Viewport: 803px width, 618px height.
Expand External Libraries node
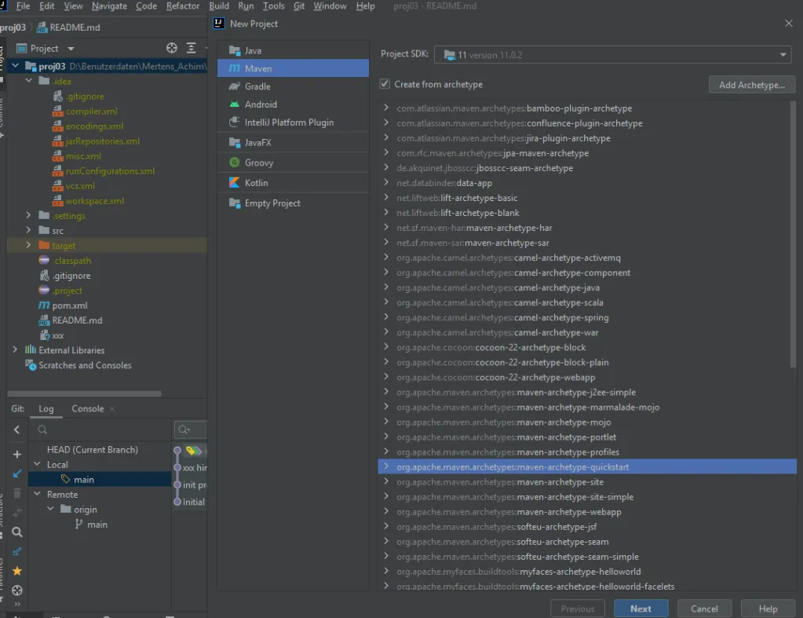[x=15, y=350]
